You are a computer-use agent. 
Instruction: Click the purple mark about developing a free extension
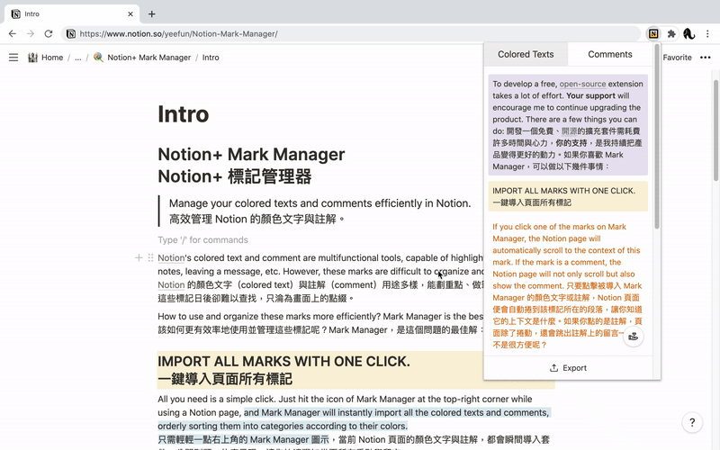coord(568,125)
